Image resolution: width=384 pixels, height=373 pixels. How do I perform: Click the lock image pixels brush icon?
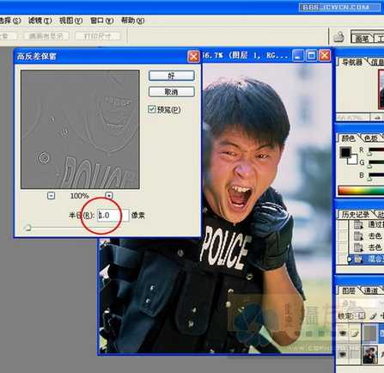pos(373,315)
